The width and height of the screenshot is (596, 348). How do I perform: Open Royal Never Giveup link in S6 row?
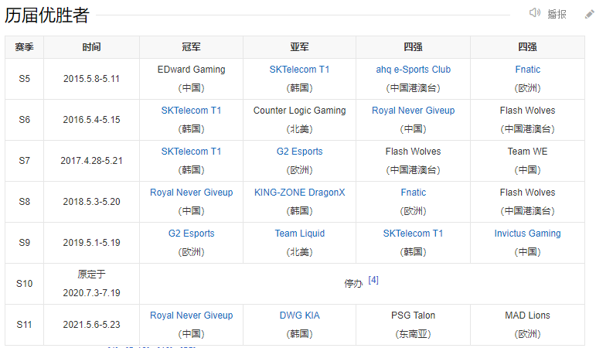[x=413, y=111]
